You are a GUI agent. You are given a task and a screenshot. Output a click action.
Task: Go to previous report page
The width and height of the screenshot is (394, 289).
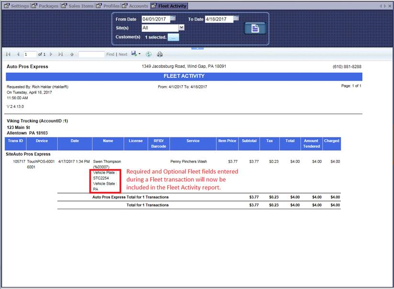(x=18, y=54)
